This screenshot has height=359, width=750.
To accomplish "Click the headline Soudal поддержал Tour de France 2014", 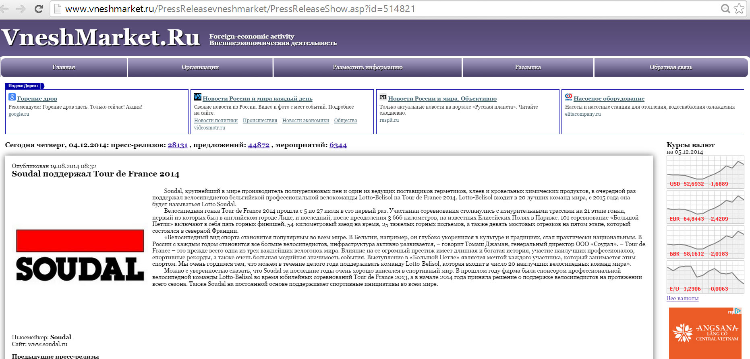I will tap(95, 174).
